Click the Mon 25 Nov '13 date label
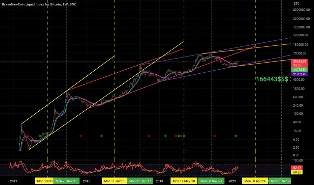 tap(66, 181)
